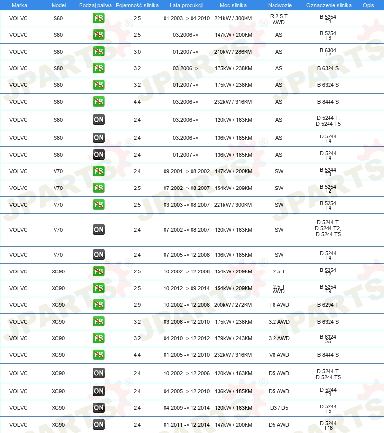Select the date range 03.2003 -> 08.2007
Screen dimensions: 384x433
click(x=187, y=205)
